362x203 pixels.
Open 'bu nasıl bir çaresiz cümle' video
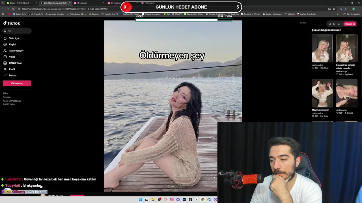click(x=347, y=48)
